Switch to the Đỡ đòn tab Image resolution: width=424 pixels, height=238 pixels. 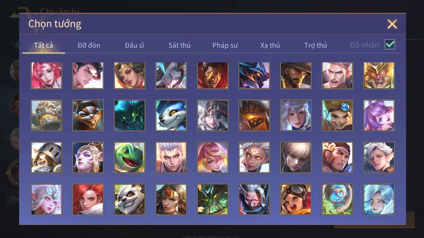89,45
